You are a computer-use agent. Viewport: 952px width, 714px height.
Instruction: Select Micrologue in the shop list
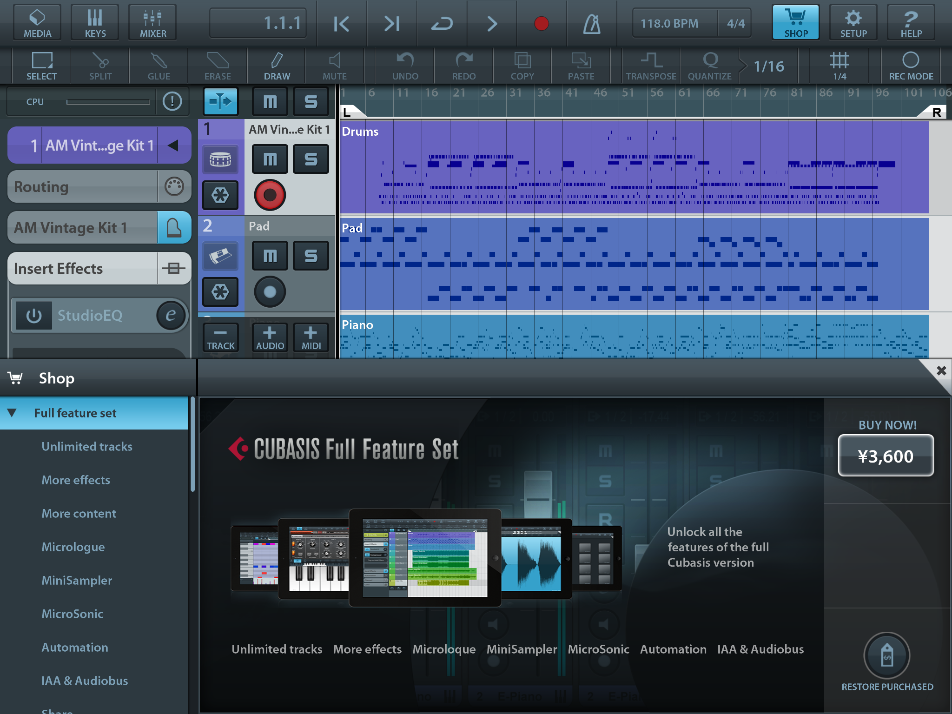pyautogui.click(x=73, y=547)
